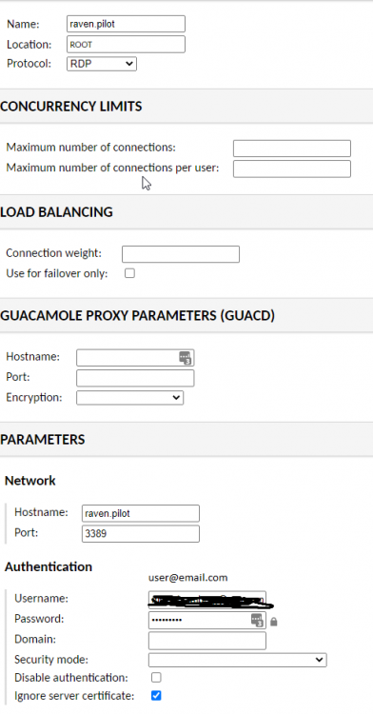Viewport: 373px width, 714px height.
Task: Enable the Use for failover only checkbox
Action: point(129,273)
